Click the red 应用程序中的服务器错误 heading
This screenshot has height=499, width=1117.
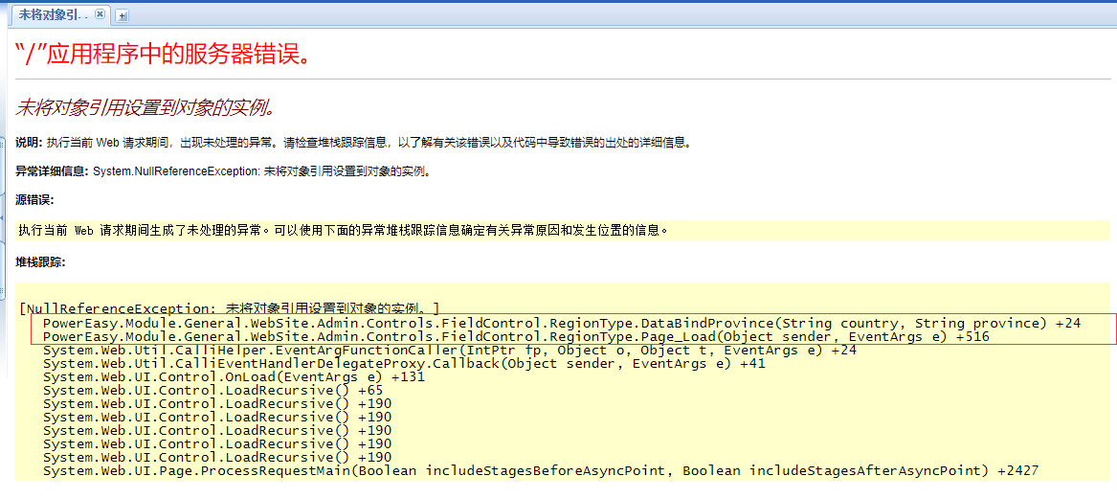coord(165,54)
